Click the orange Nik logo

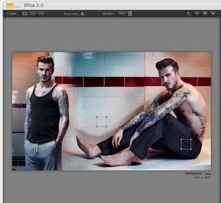pos(10,5)
